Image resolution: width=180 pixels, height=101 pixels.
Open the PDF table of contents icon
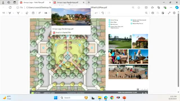coord(4,13)
